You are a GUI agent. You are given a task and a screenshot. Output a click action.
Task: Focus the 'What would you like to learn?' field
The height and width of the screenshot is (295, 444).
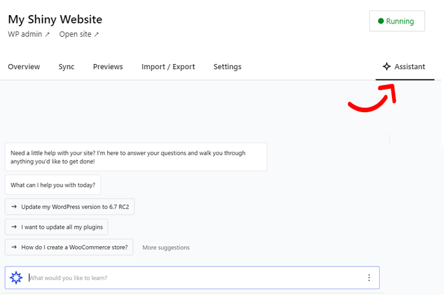190,278
